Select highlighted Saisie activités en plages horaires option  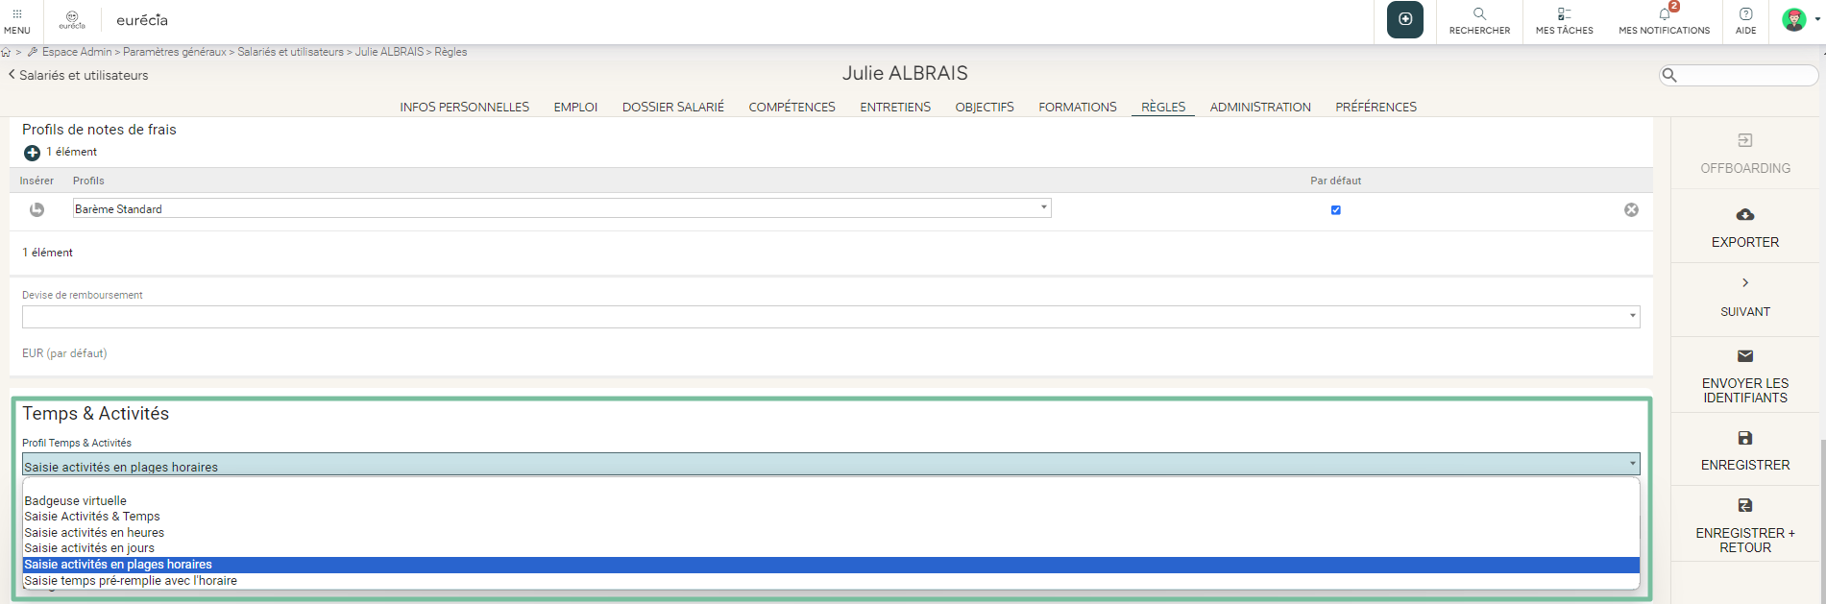(831, 565)
